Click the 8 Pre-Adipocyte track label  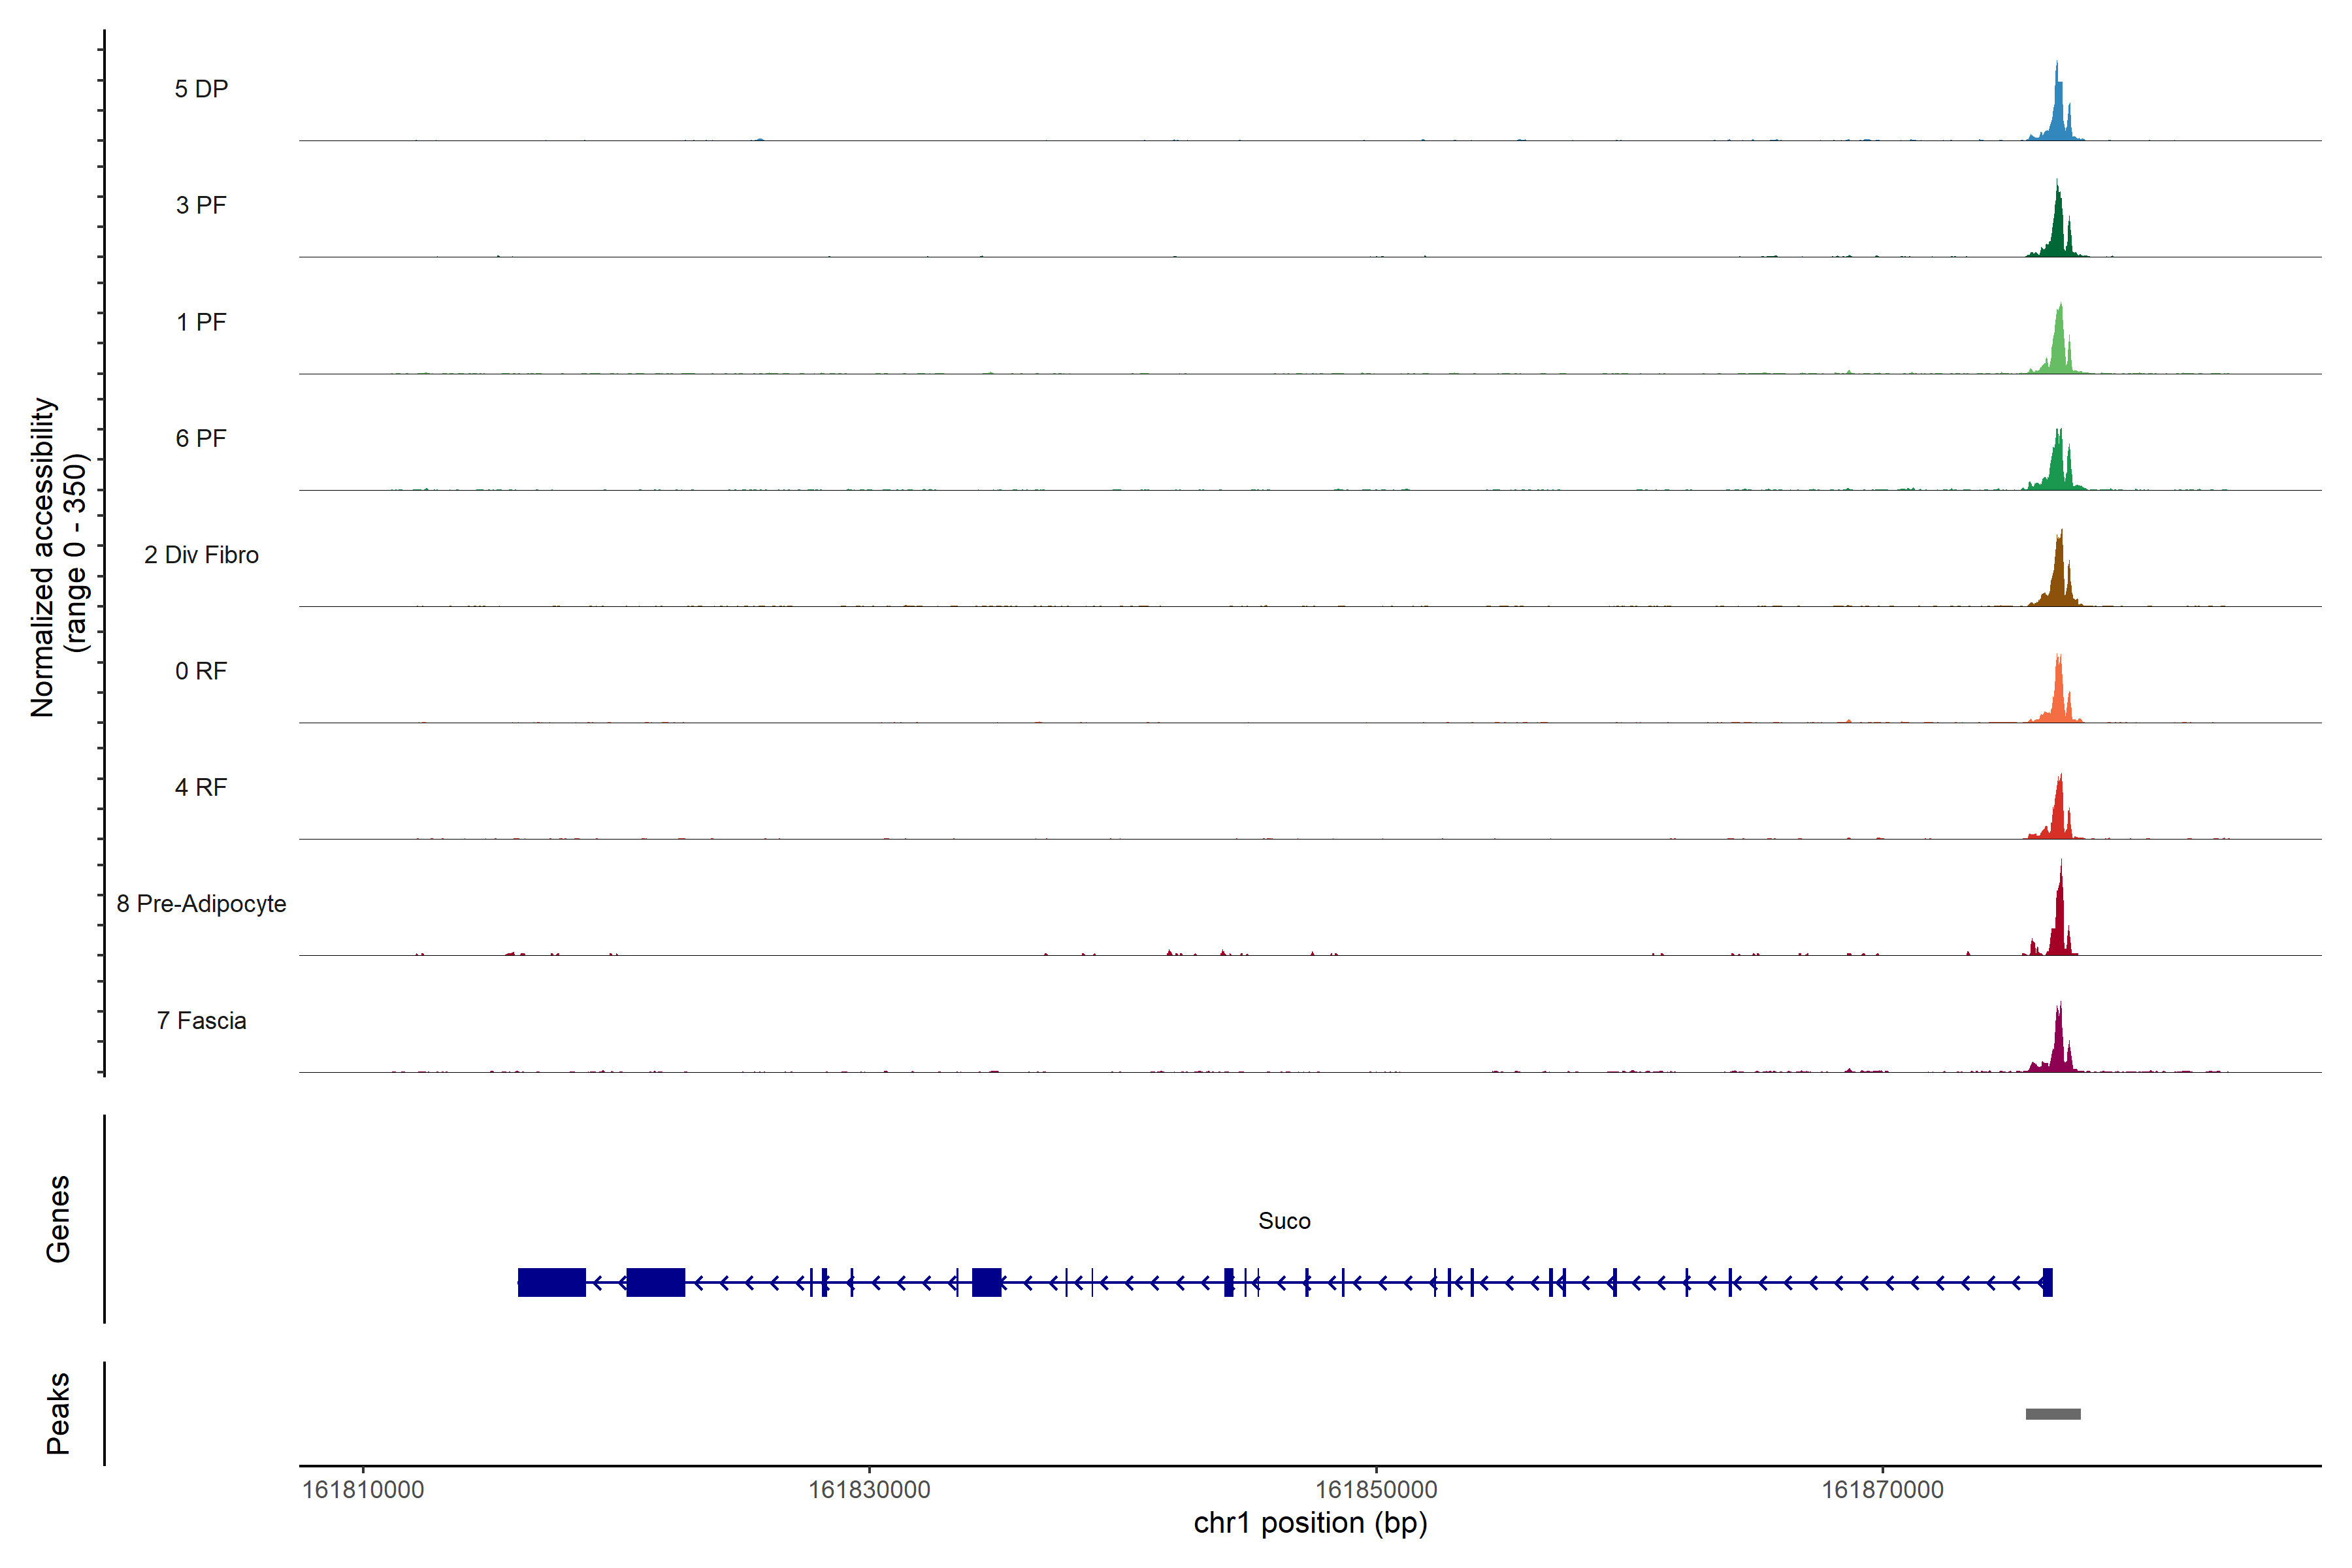[x=201, y=904]
